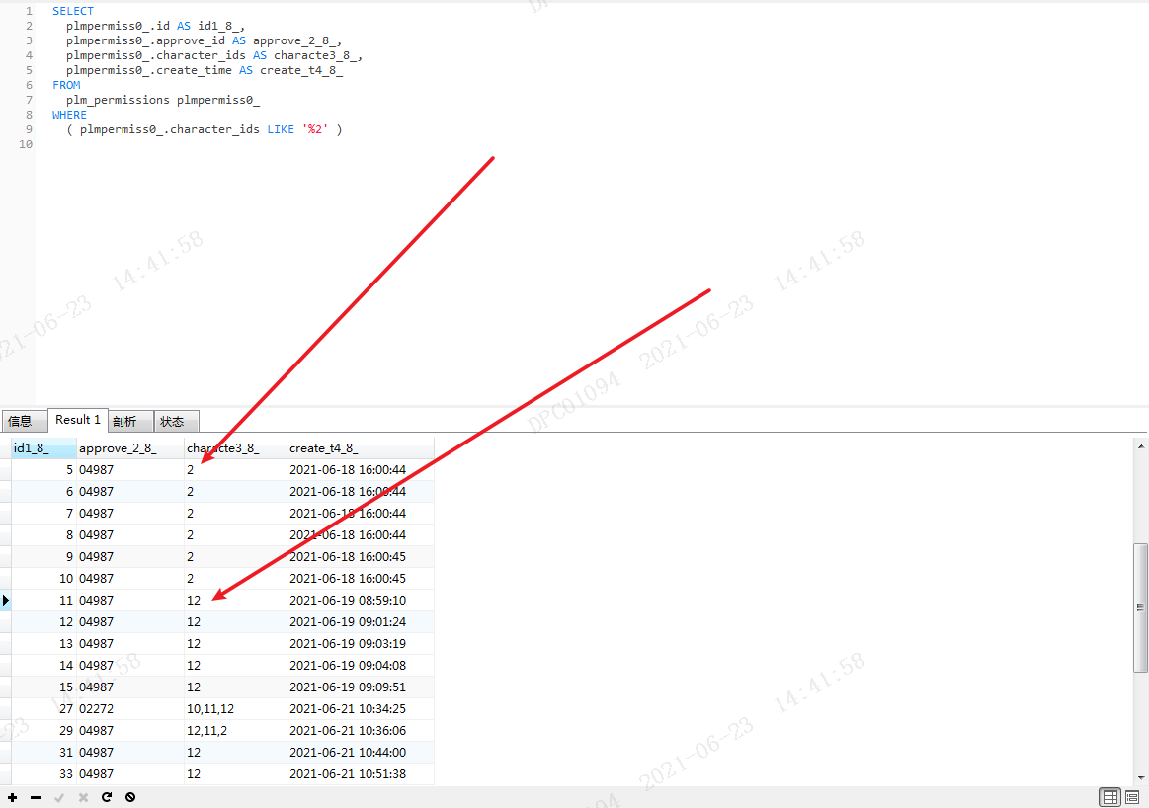
Task: Stop the query with the stop icon
Action: pos(130,797)
